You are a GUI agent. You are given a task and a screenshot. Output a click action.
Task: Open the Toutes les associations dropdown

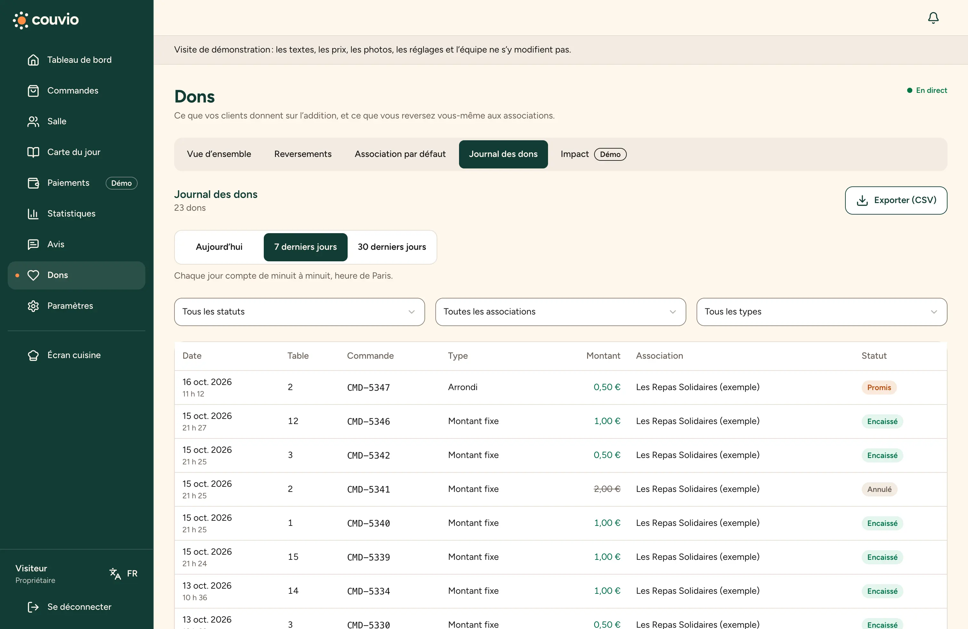(x=561, y=312)
